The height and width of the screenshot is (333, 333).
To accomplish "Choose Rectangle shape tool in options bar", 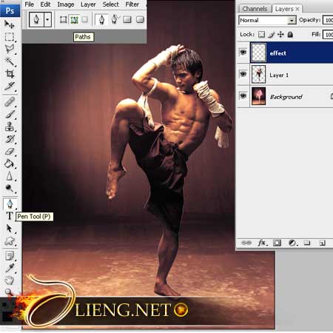I will pos(127,19).
